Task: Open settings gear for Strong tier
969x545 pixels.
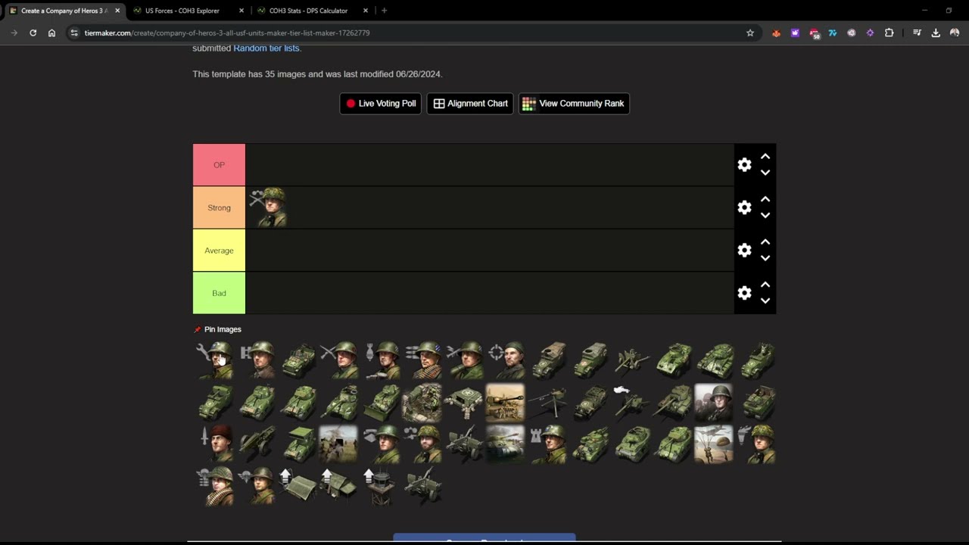Action: (744, 207)
